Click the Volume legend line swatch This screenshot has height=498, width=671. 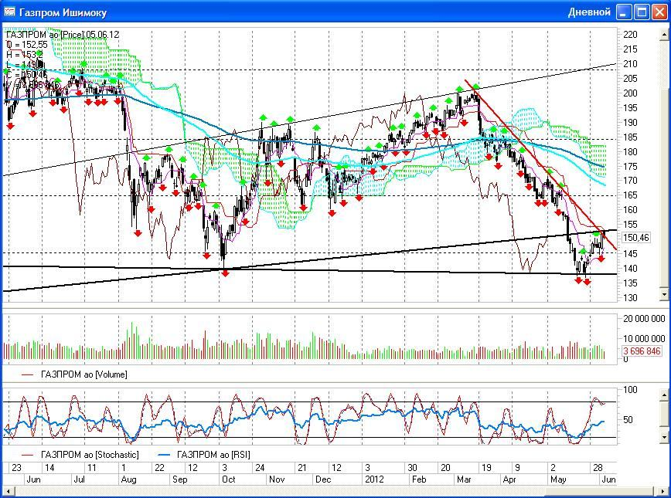coord(27,375)
